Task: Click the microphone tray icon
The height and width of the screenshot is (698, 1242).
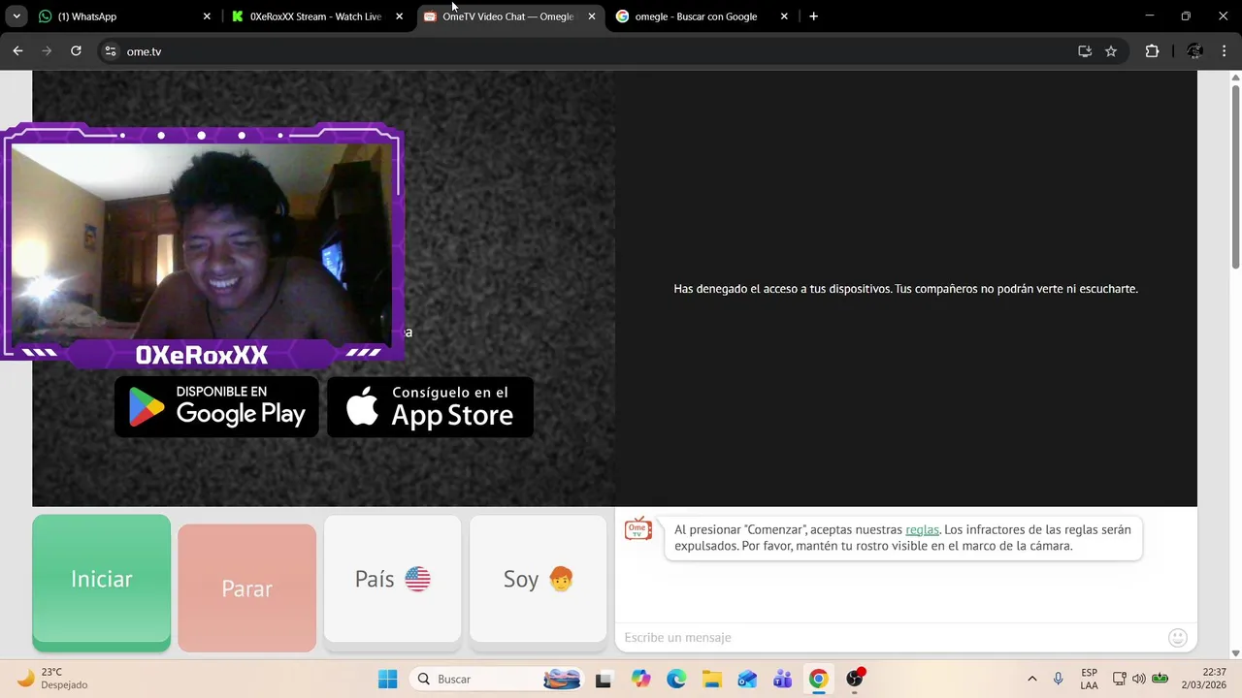Action: pyautogui.click(x=1058, y=679)
